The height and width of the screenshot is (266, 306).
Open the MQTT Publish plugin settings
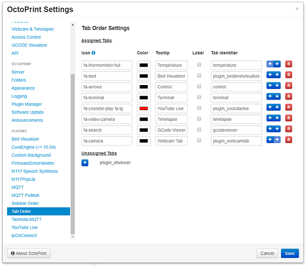tap(25, 195)
